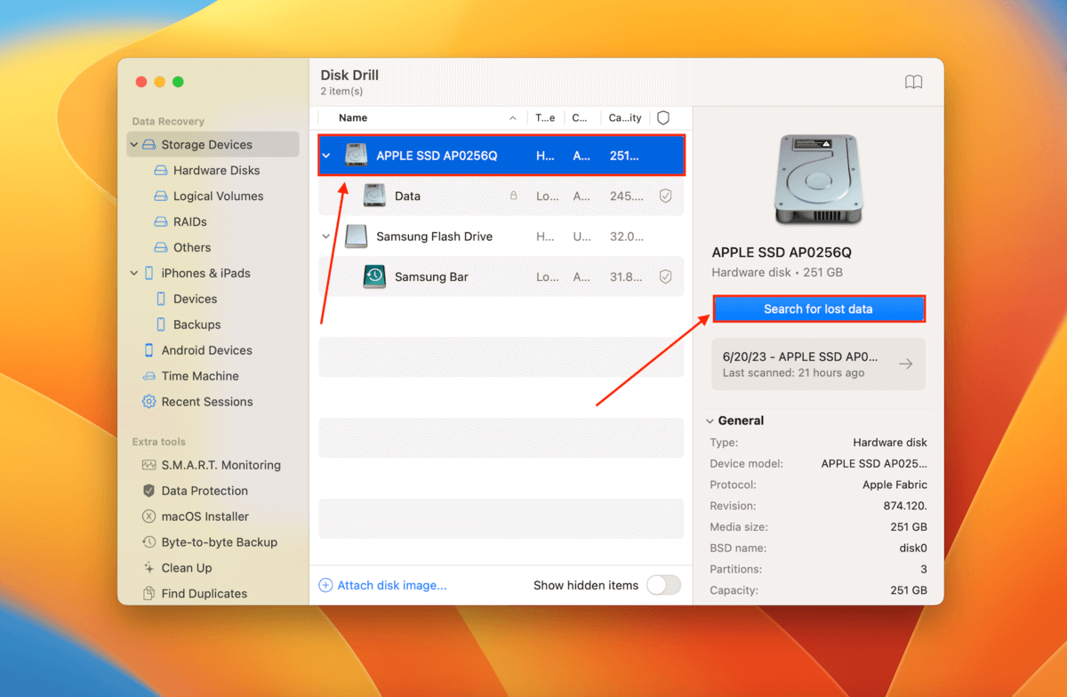Viewport: 1067px width, 697px height.
Task: Select the Samsung Bar volume row
Action: pyautogui.click(x=501, y=277)
